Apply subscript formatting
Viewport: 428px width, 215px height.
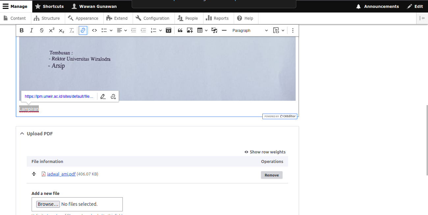[x=62, y=31]
